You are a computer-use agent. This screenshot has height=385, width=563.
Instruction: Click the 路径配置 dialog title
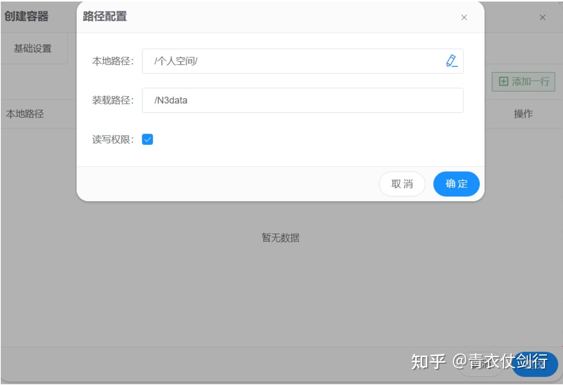tap(105, 16)
